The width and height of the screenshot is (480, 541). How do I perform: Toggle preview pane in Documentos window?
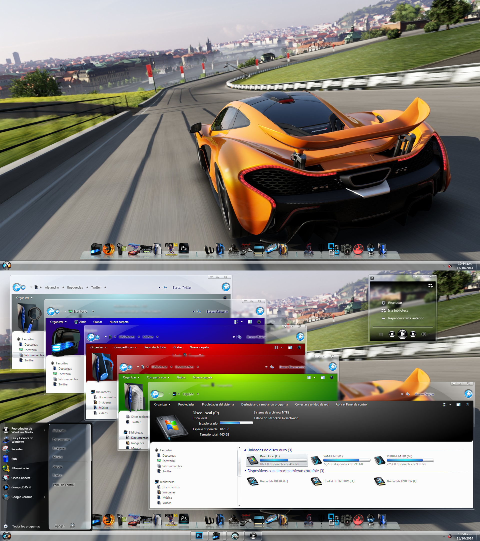coord(322,377)
